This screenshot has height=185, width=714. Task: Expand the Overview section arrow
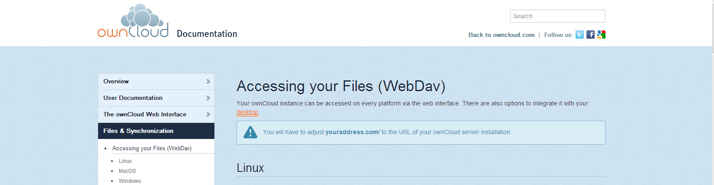pyautogui.click(x=208, y=81)
